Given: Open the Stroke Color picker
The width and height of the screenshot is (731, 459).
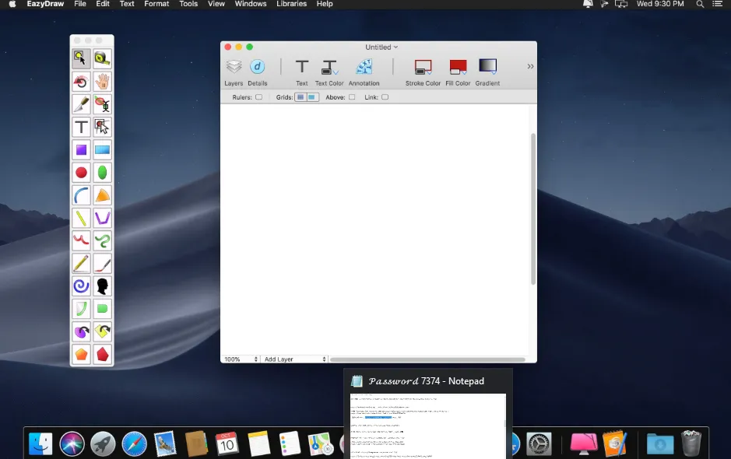Looking at the screenshot, I should [423, 72].
